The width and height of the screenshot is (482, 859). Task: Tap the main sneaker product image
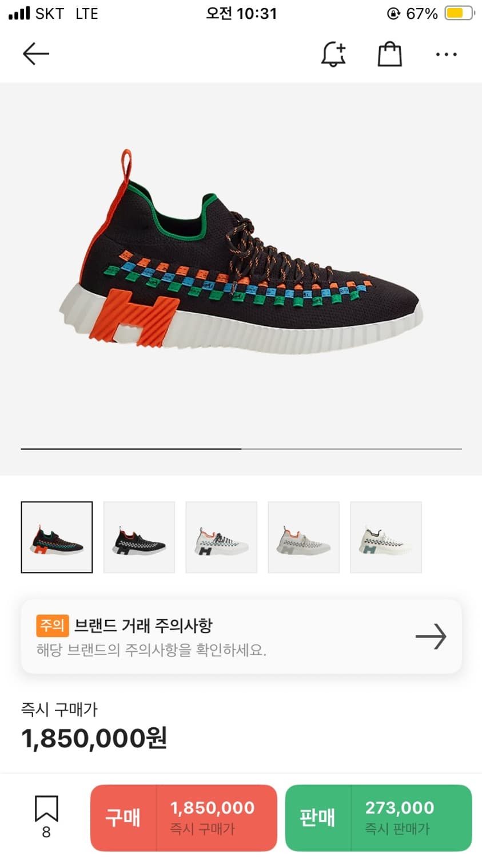point(241,252)
